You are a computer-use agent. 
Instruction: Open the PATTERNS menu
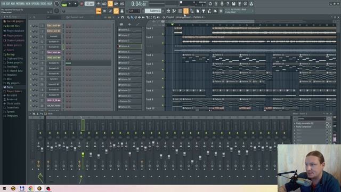[20, 4]
